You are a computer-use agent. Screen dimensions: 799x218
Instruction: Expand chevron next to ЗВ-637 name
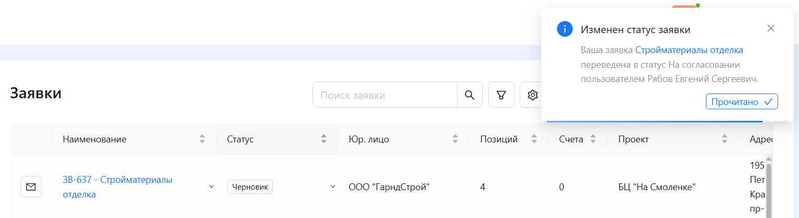point(211,186)
